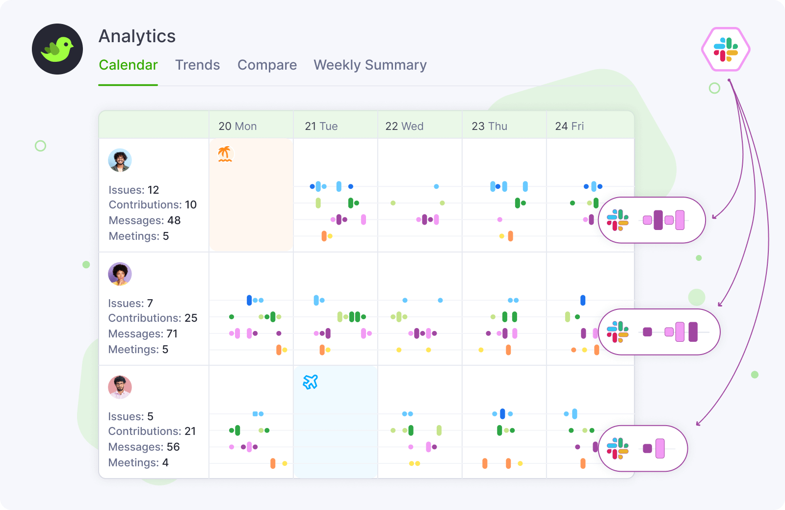Click the airplane travel icon
785x510 pixels.
coord(310,382)
